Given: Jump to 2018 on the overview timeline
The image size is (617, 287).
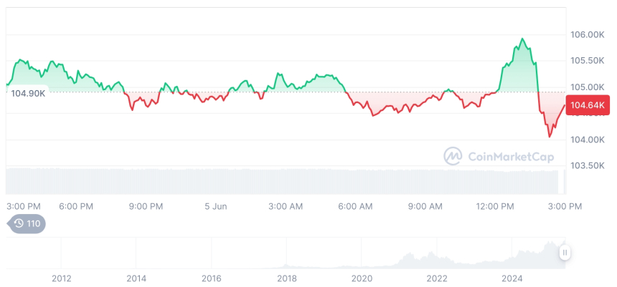Looking at the screenshot, I should point(287,278).
